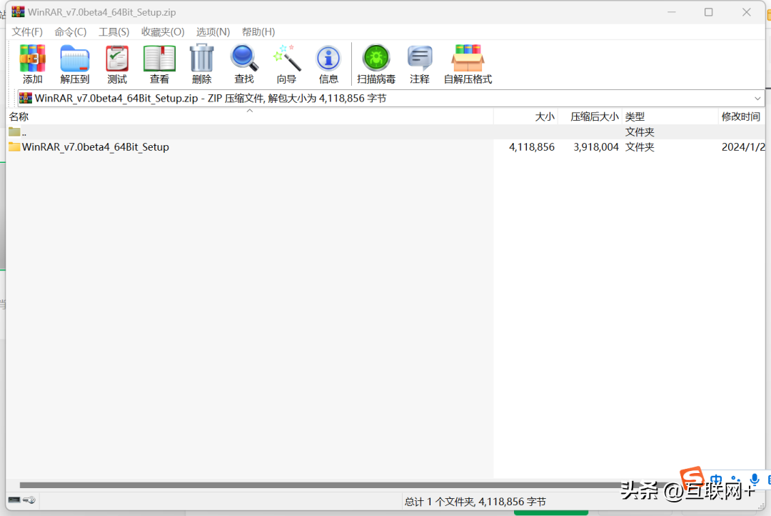
Task: Open the 文件(F) menu
Action: pyautogui.click(x=27, y=32)
